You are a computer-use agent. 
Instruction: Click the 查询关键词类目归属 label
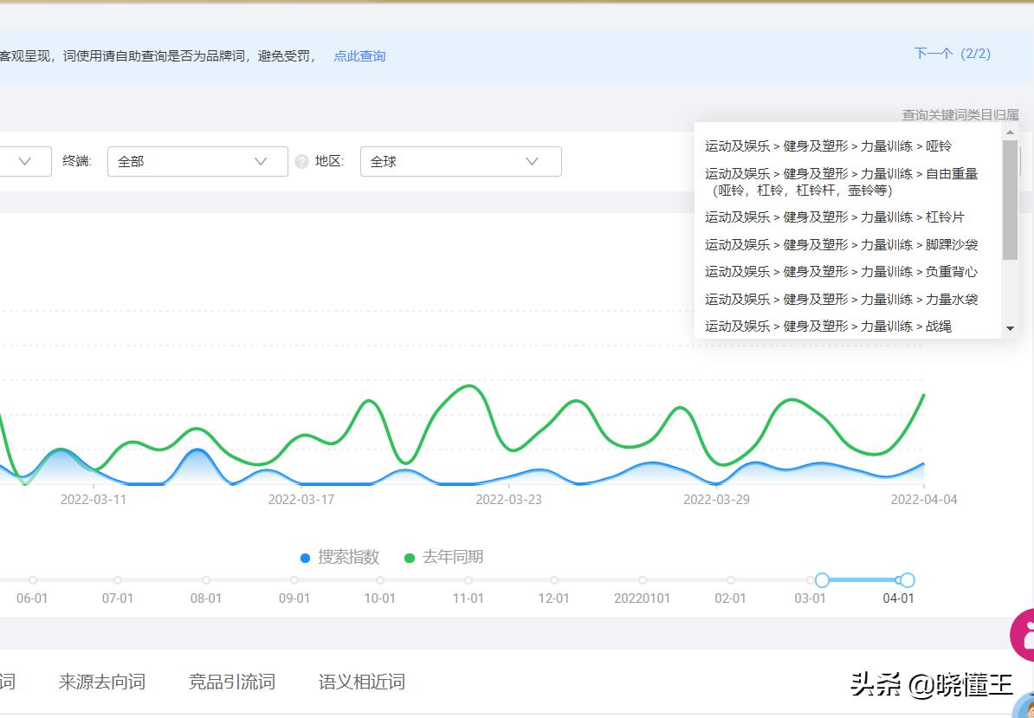click(x=960, y=113)
